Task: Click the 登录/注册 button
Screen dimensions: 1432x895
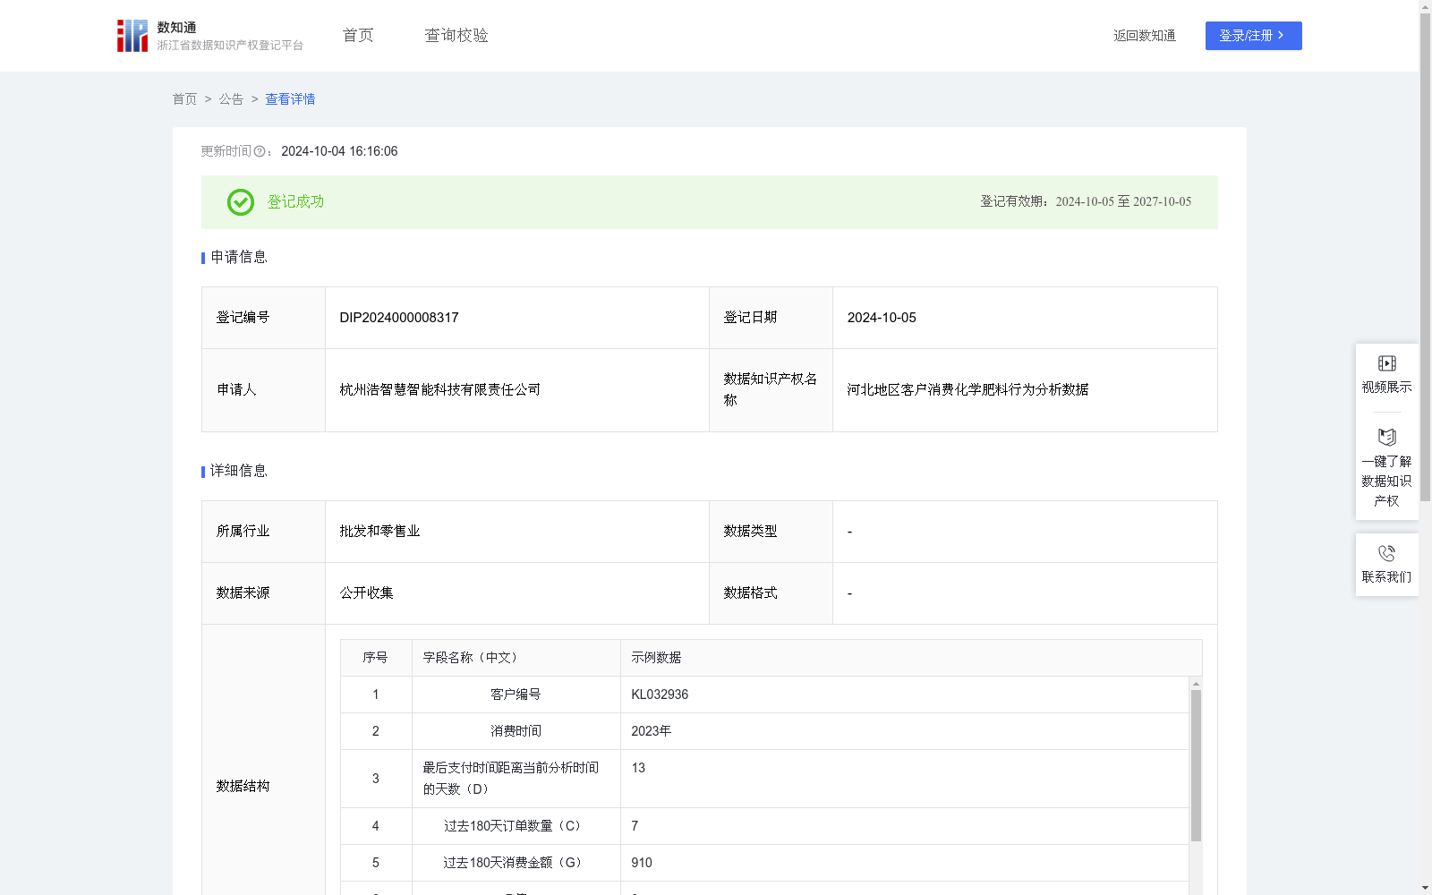Action: click(x=1253, y=36)
